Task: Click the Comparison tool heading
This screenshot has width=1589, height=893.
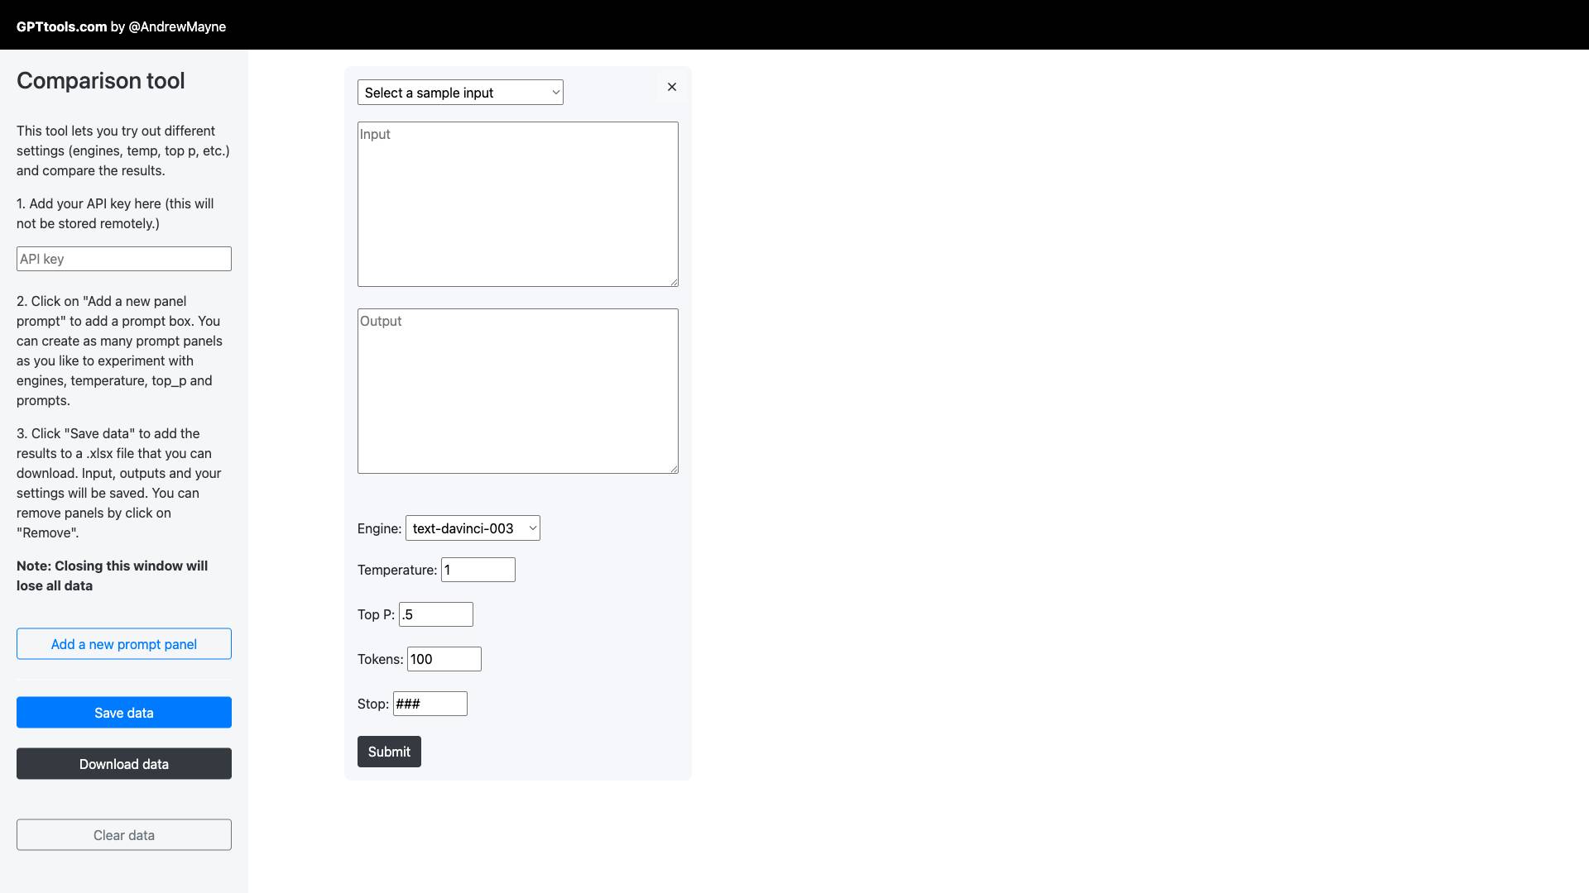Action: click(101, 81)
